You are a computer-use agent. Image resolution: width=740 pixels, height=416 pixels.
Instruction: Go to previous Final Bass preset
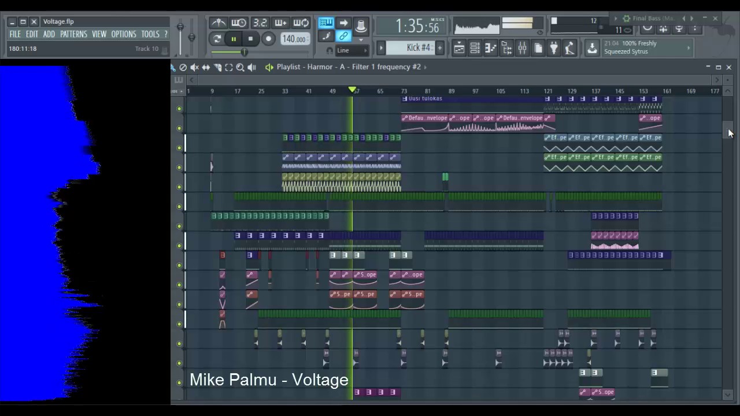684,18
